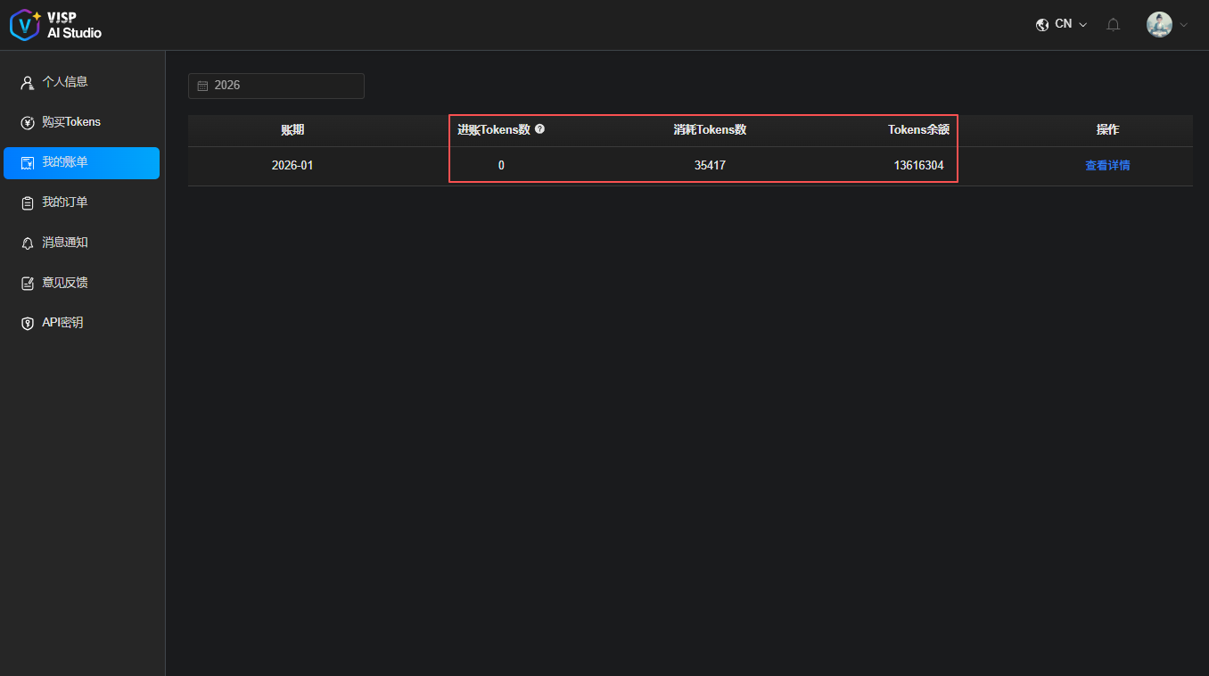Open 消息通知 from the sidebar
The height and width of the screenshot is (676, 1209).
tap(65, 243)
